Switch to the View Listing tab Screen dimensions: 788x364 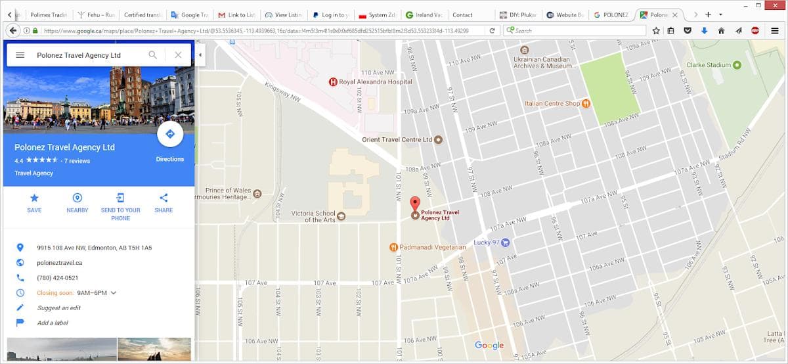tap(284, 14)
